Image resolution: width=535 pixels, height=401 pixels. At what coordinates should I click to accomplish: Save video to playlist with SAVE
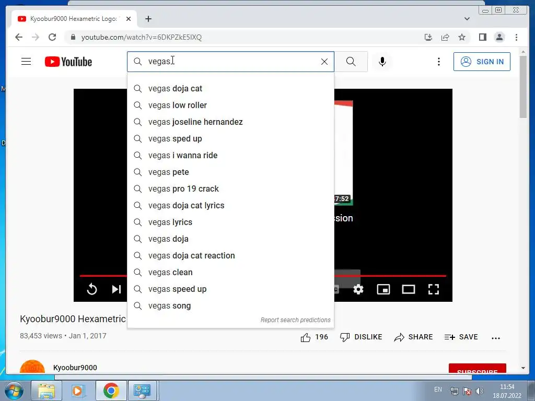point(461,337)
